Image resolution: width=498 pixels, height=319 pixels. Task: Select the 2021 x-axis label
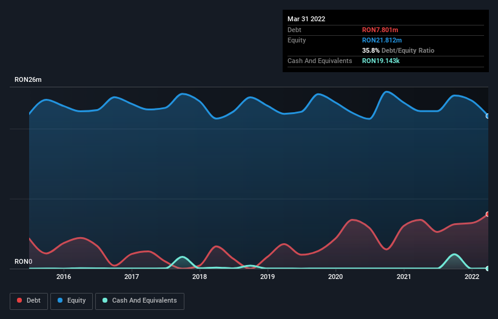pyautogui.click(x=403, y=277)
